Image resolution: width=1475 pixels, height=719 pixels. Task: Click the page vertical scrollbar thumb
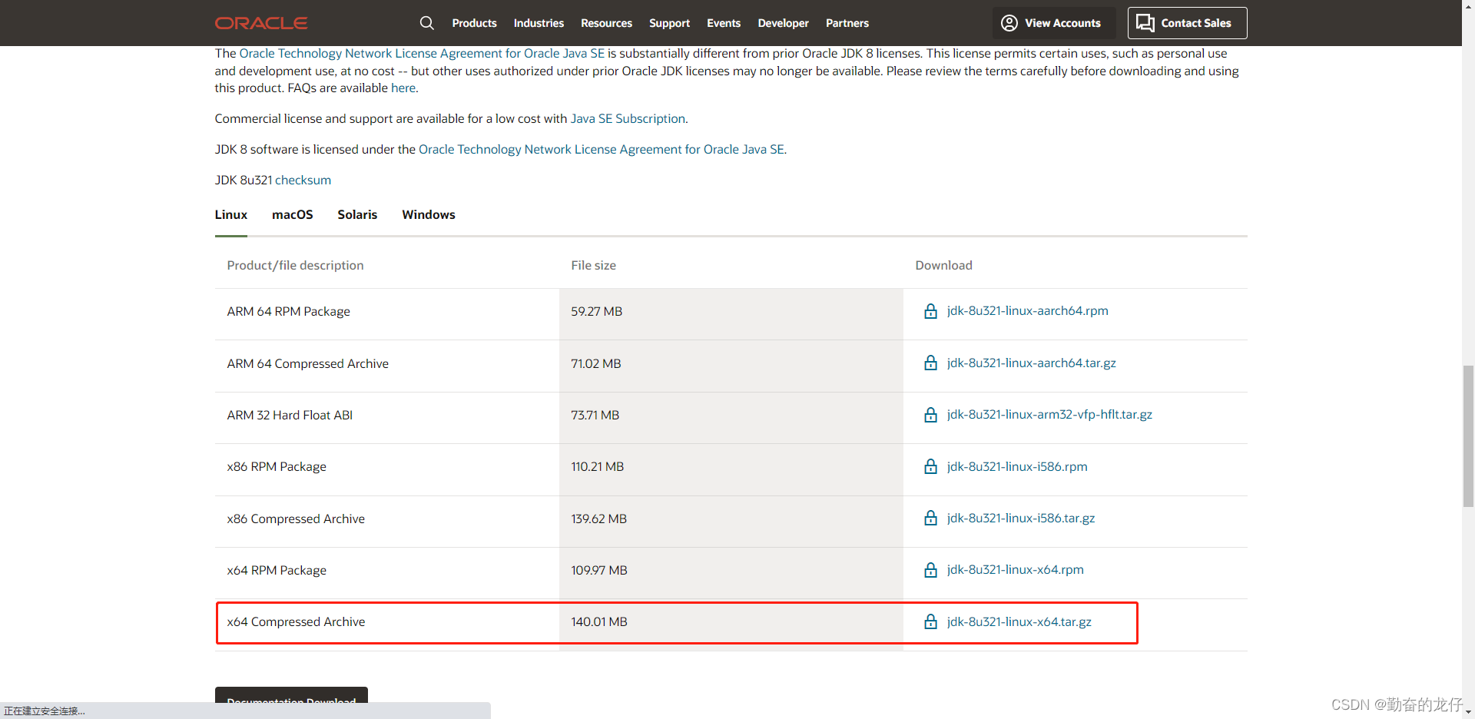coord(1468,436)
